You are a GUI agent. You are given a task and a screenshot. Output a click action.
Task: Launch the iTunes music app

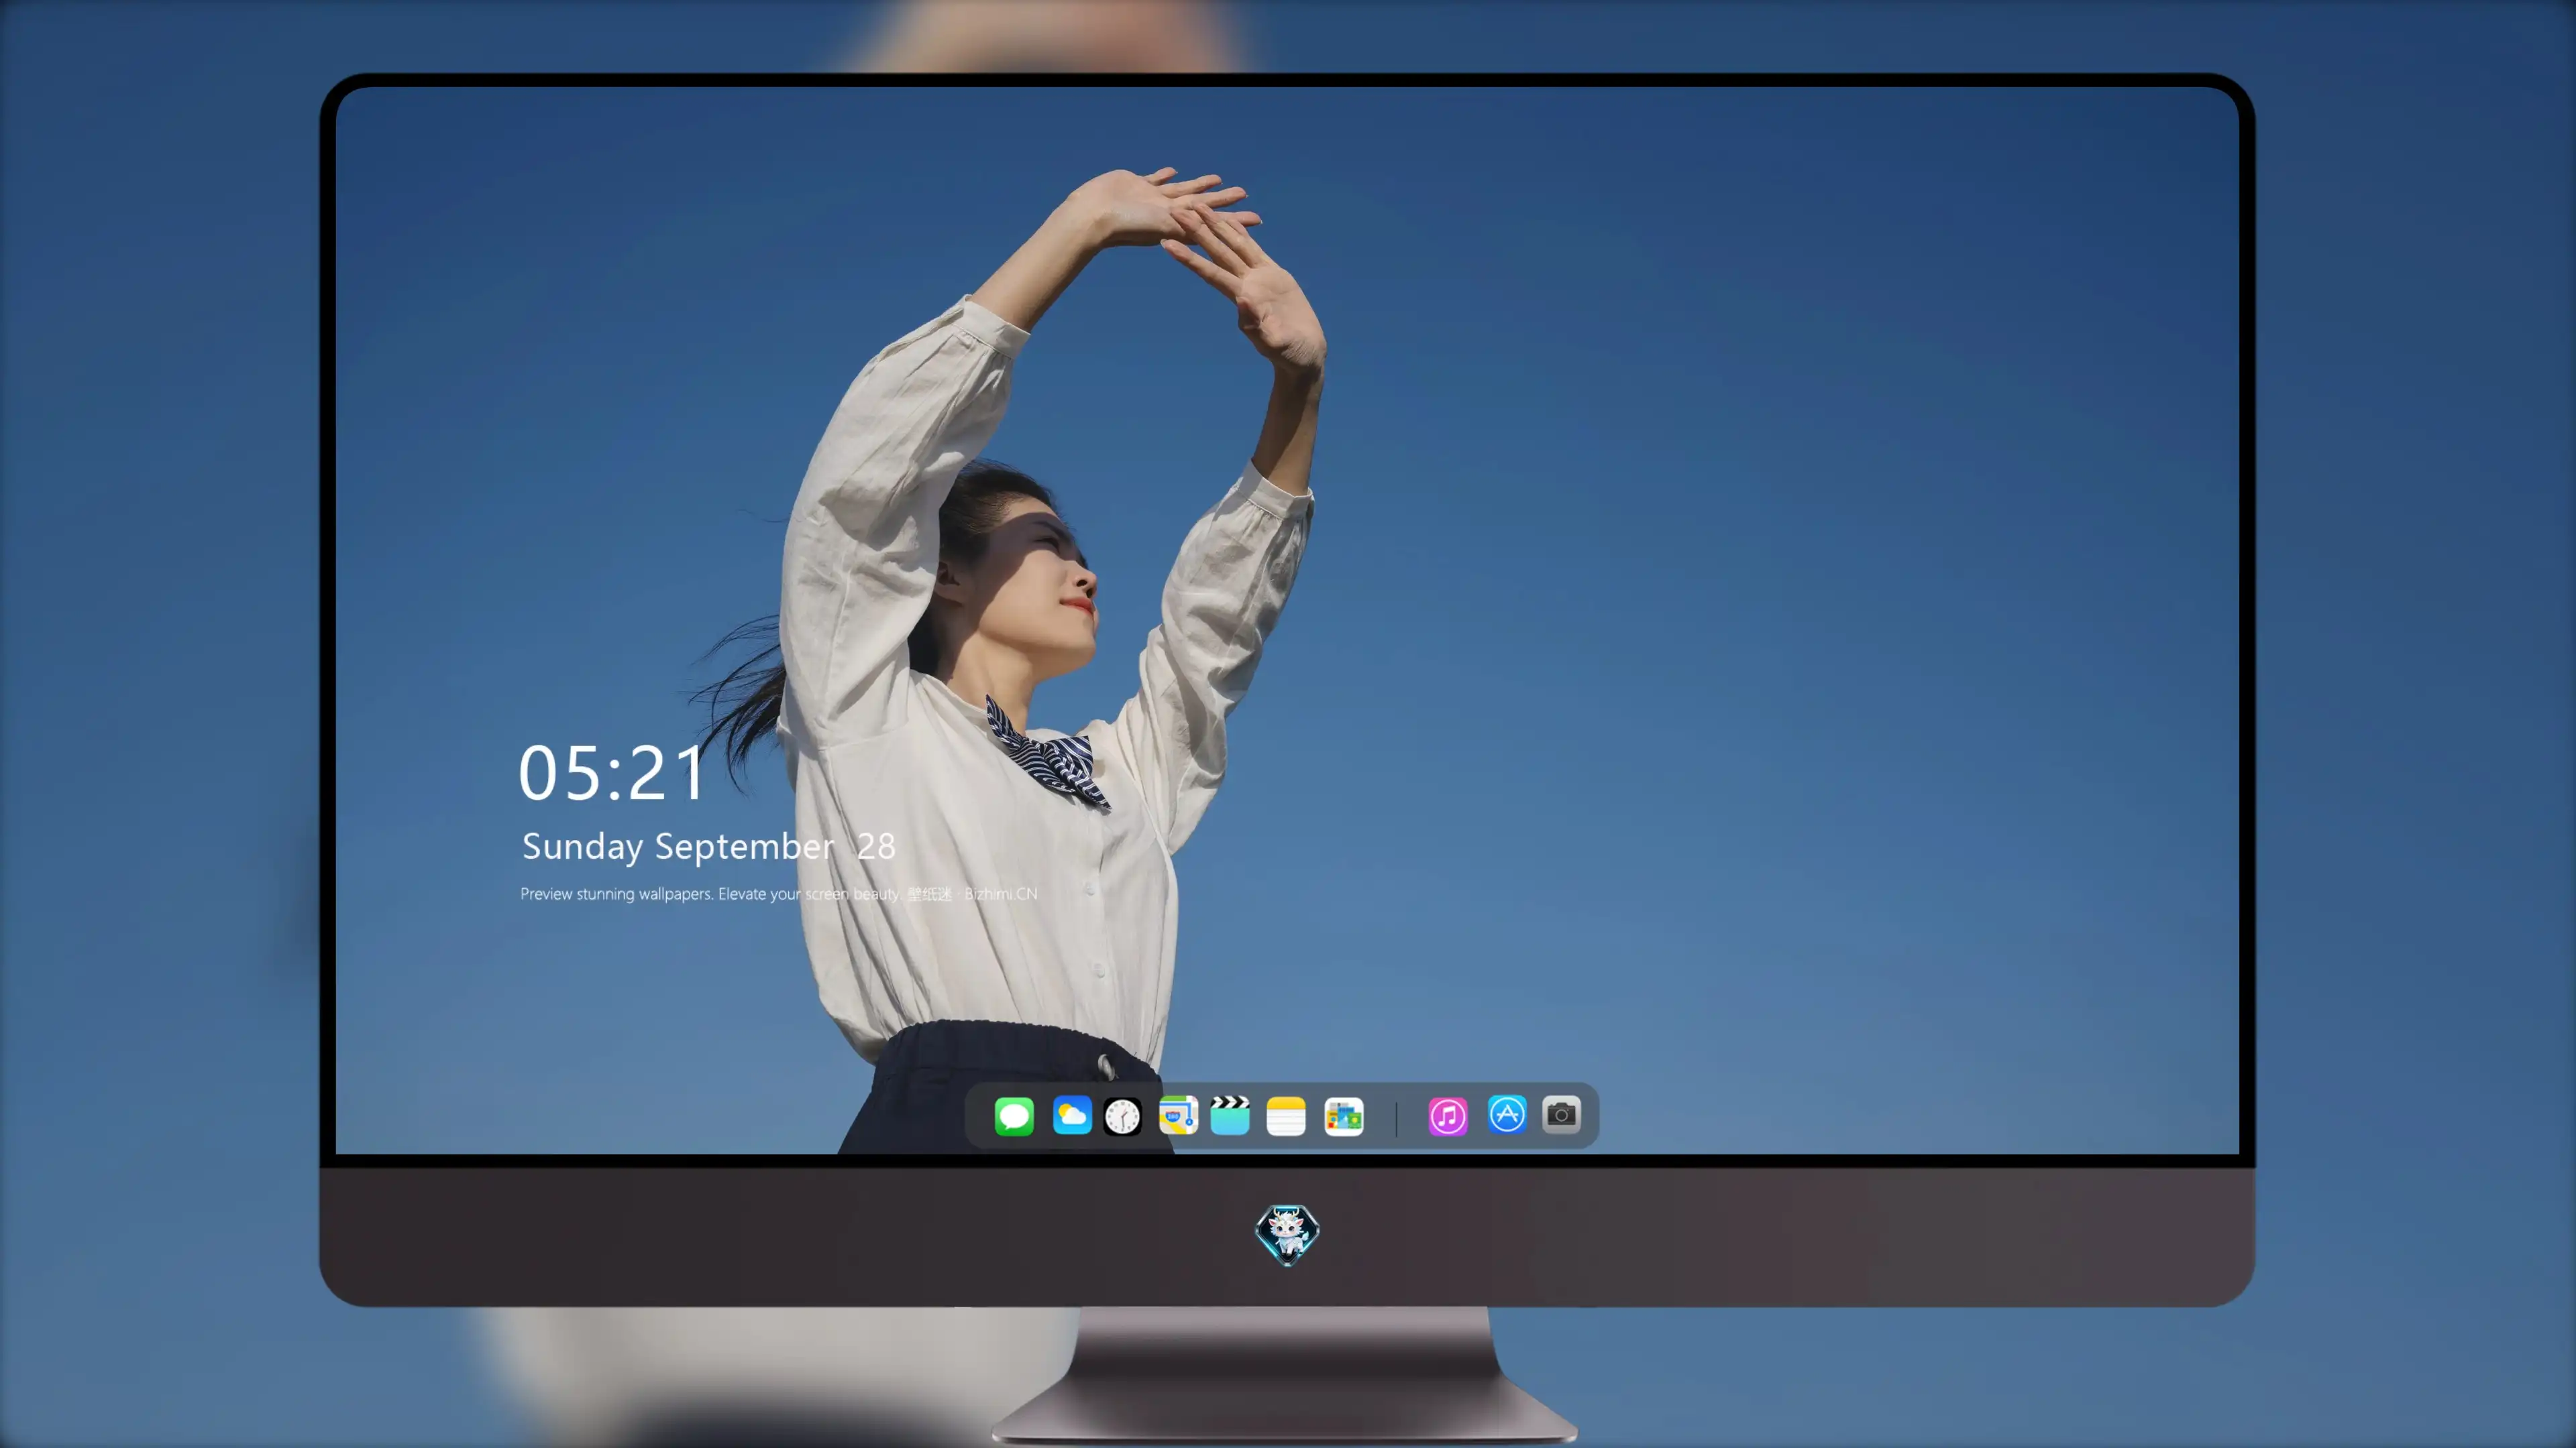(1448, 1116)
